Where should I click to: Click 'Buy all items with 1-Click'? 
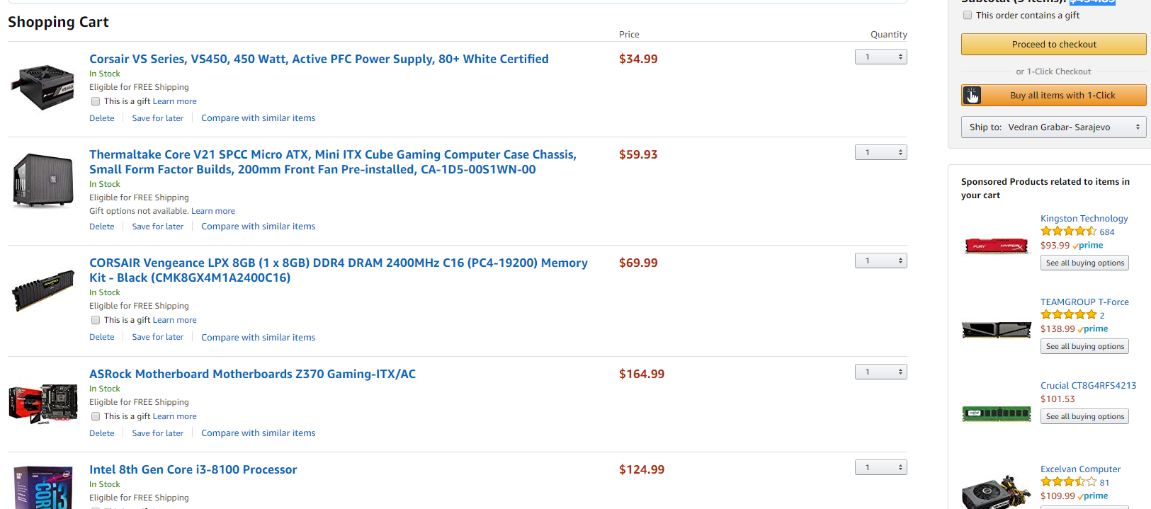[x=1053, y=95]
